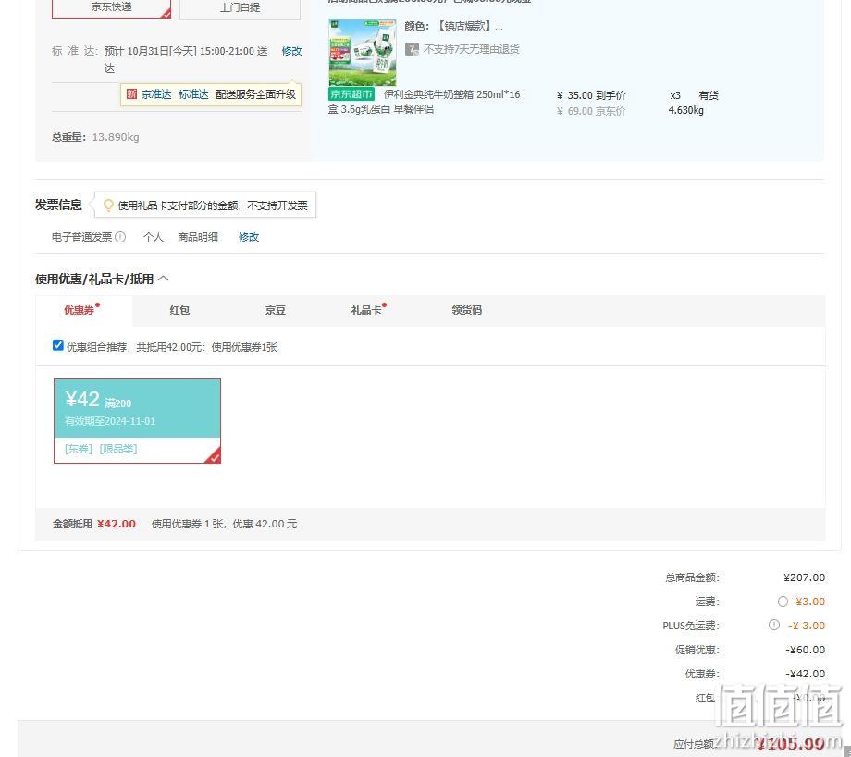Screen dimensions: 851x757
Task: Click the 京东超市 green badge
Action: point(351,94)
